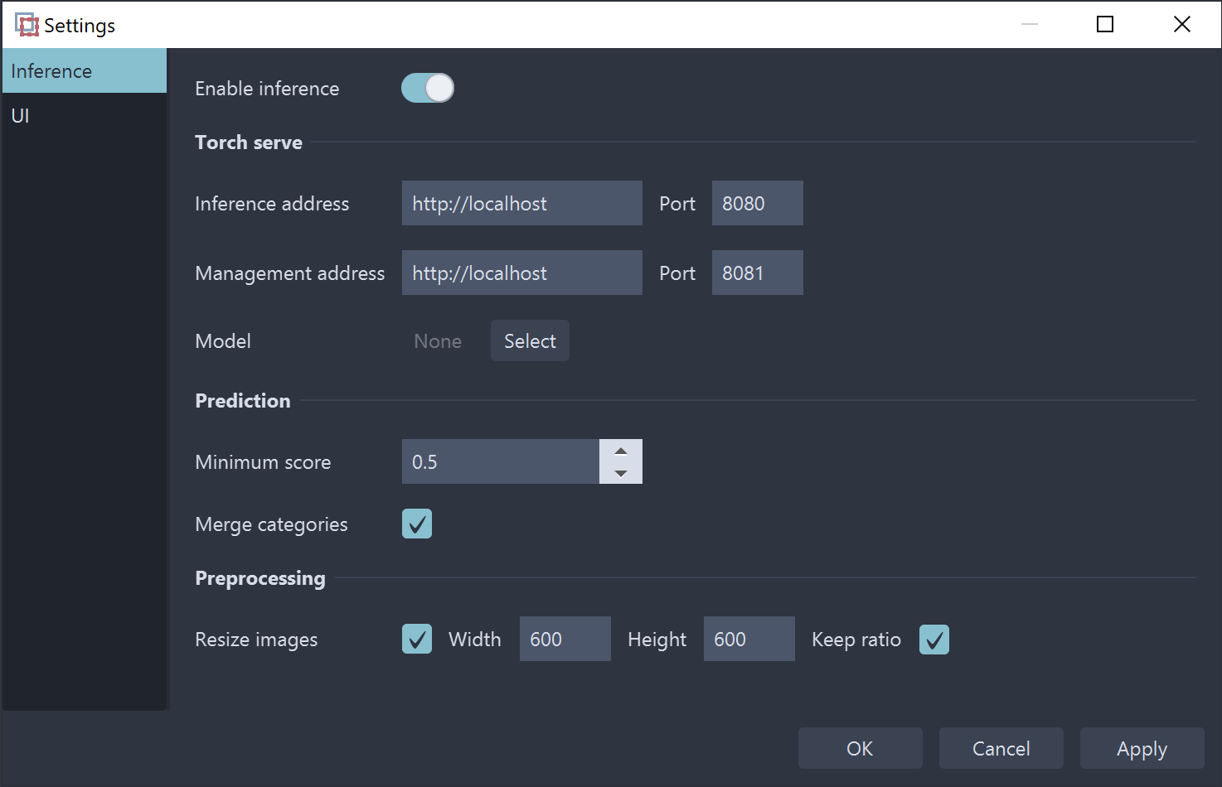This screenshot has height=787, width=1222.
Task: Focus the Management port 8081 field
Action: coord(757,273)
